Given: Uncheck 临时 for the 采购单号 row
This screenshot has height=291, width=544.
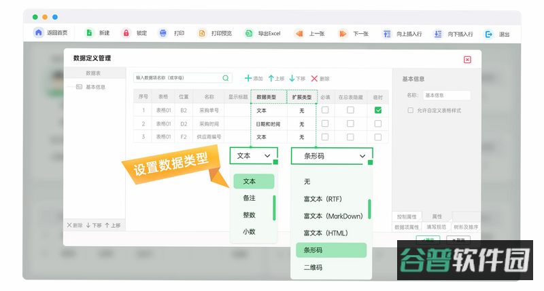Looking at the screenshot, I should 378,110.
